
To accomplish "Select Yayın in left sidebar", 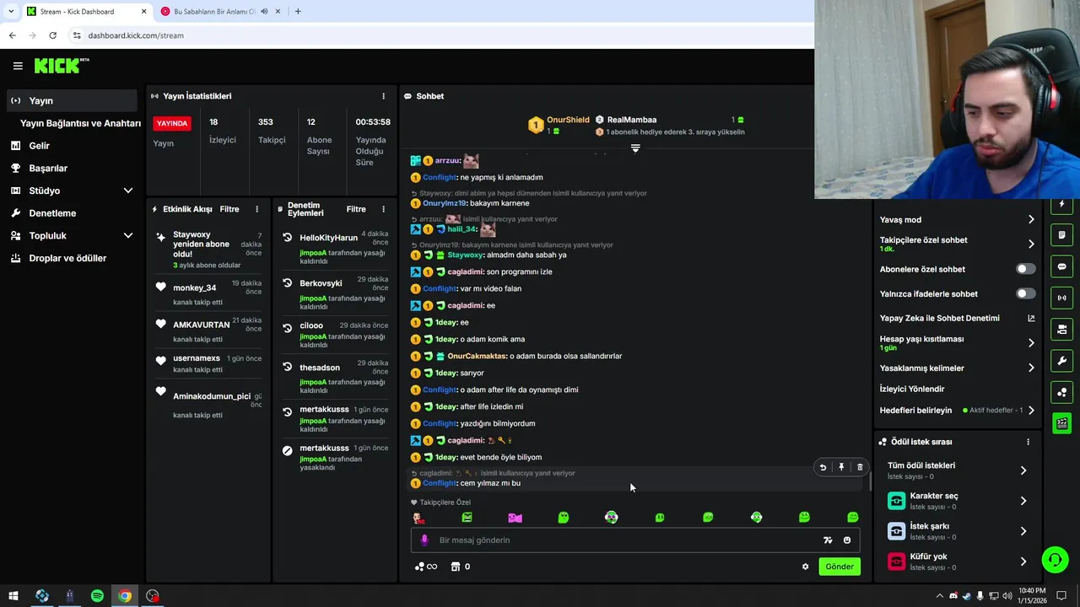I will coord(72,100).
